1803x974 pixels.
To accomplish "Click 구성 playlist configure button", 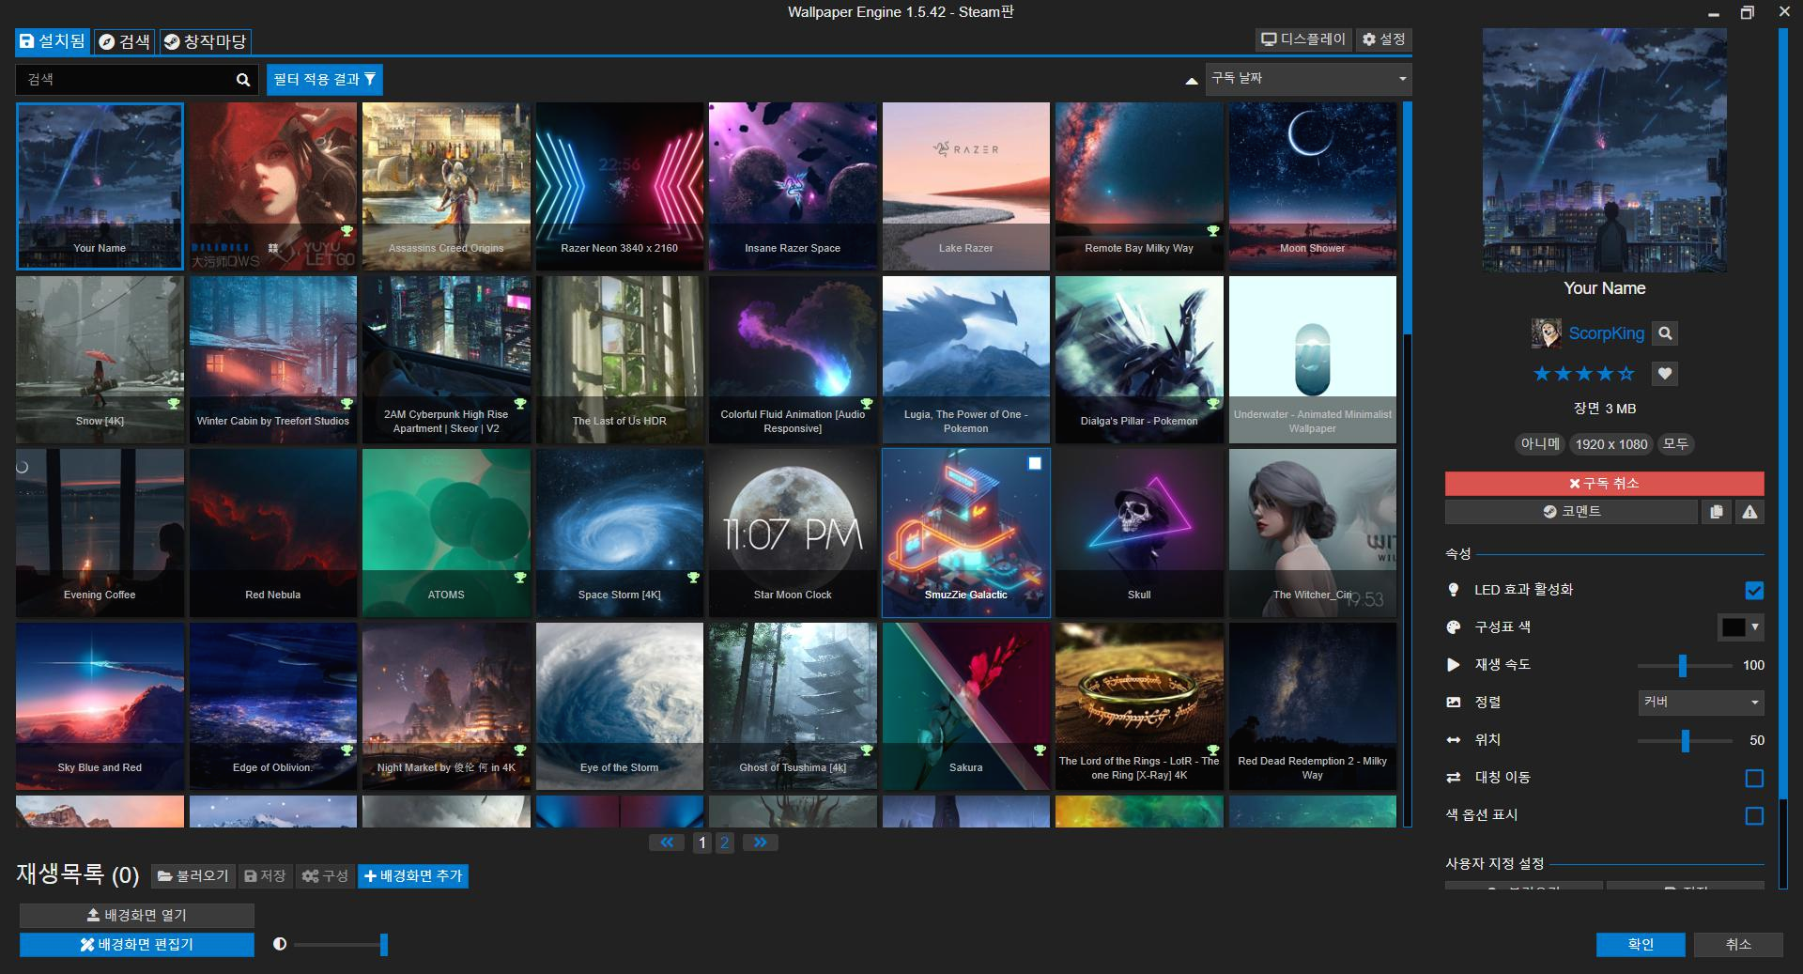I will coord(325,876).
